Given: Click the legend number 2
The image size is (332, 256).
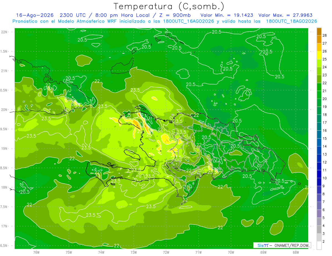Looking at the screenshot, I should [324, 242].
